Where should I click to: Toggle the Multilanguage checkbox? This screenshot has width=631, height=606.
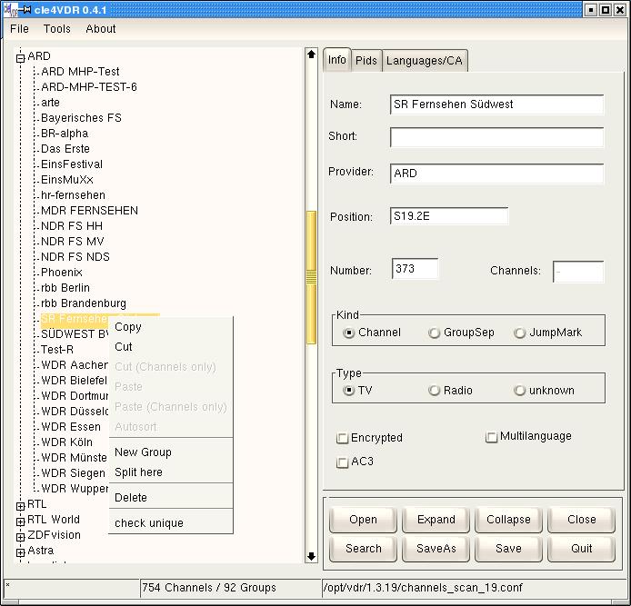[492, 437]
